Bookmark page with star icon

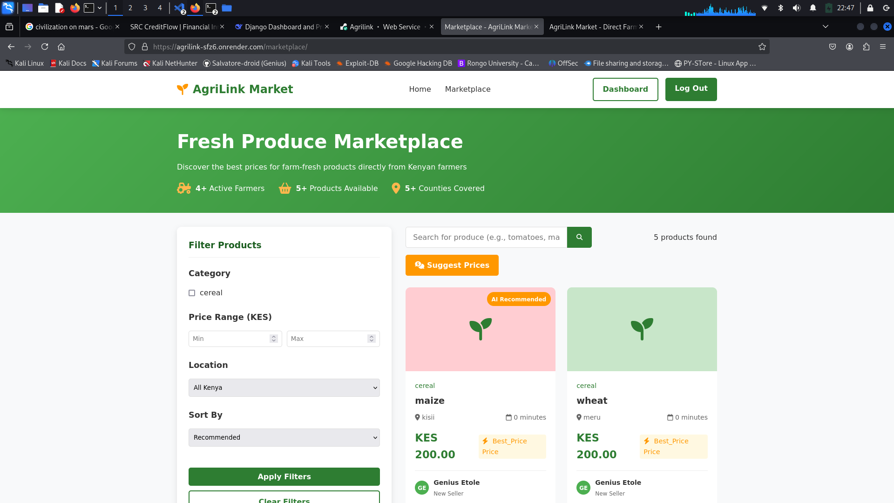[x=762, y=47]
